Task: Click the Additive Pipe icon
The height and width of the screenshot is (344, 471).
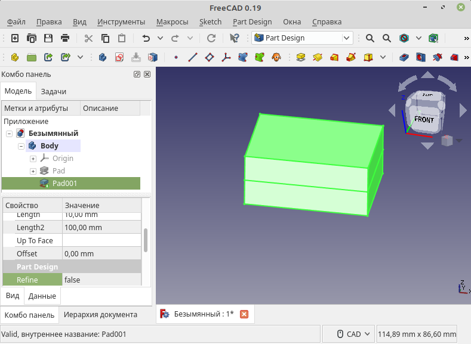Action: pyautogui.click(x=351, y=57)
